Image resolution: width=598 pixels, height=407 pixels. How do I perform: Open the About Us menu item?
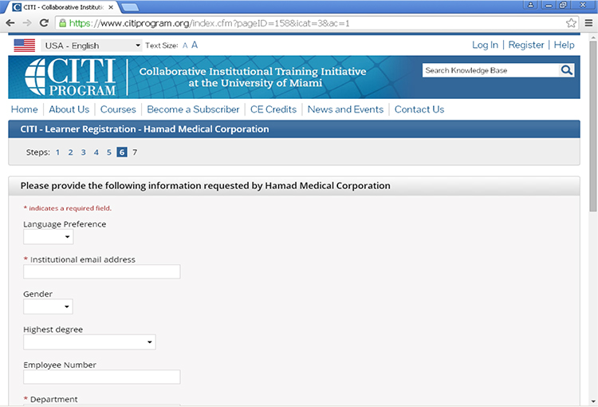[69, 109]
